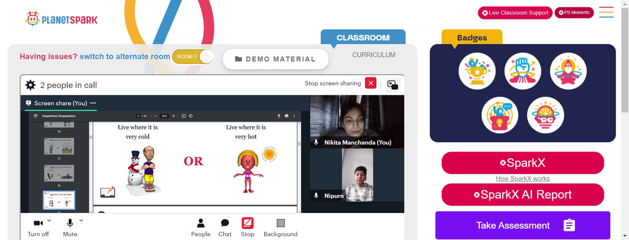Click switch to alternate room link
Viewport: 629px width, 240px height.
click(125, 57)
